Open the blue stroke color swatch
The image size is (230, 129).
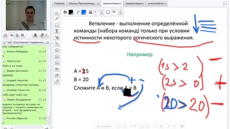click(x=84, y=12)
